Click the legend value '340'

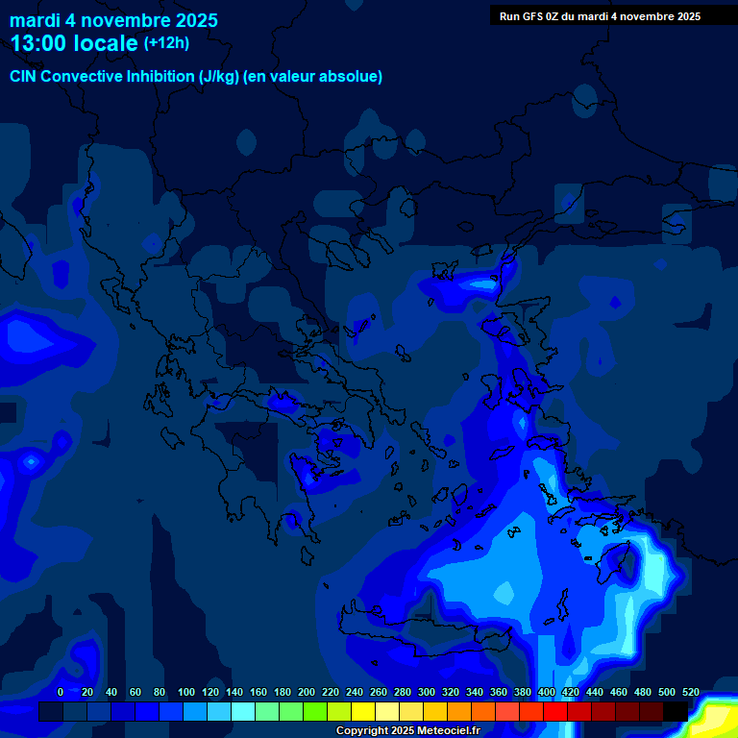pos(475,692)
